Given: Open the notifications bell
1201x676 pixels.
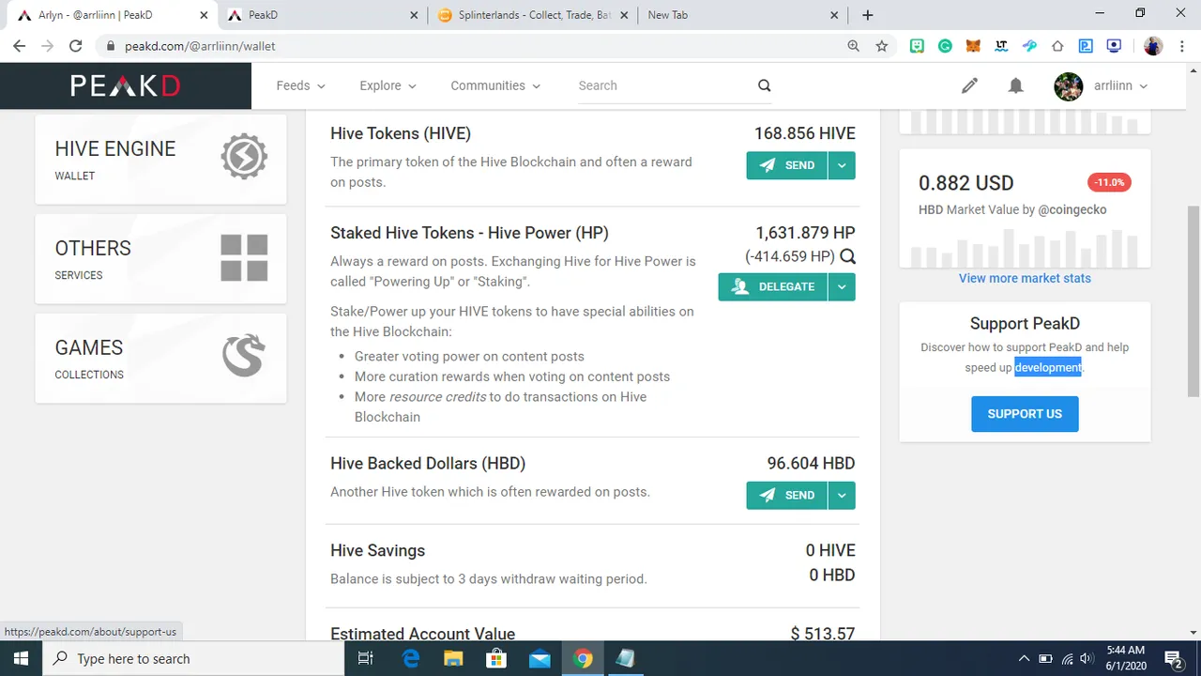Looking at the screenshot, I should 1015,85.
